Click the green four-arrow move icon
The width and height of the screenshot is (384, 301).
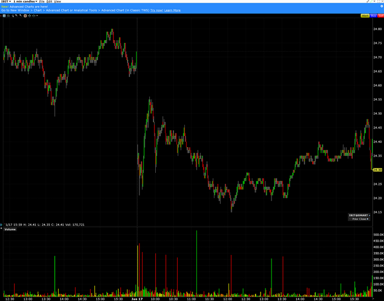pos(30,16)
